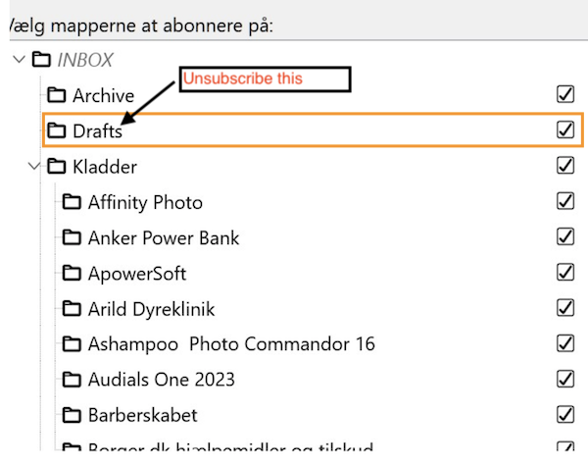
Task: Click the Kladder folder icon
Action: (56, 167)
